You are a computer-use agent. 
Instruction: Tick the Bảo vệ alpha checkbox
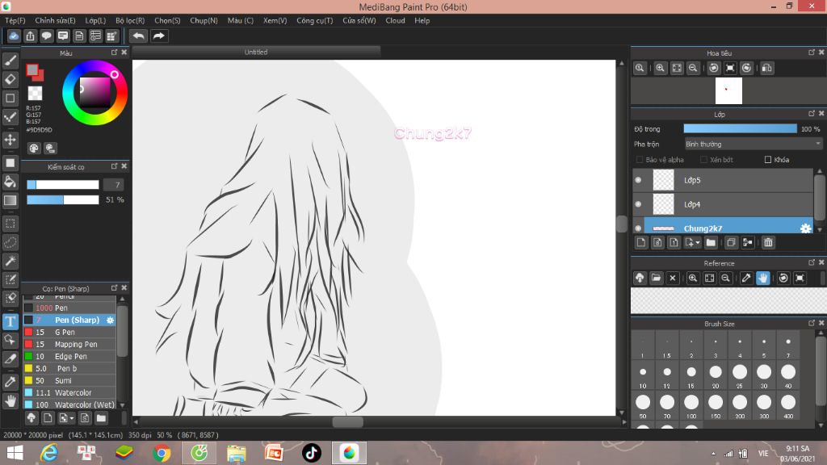[x=640, y=160]
